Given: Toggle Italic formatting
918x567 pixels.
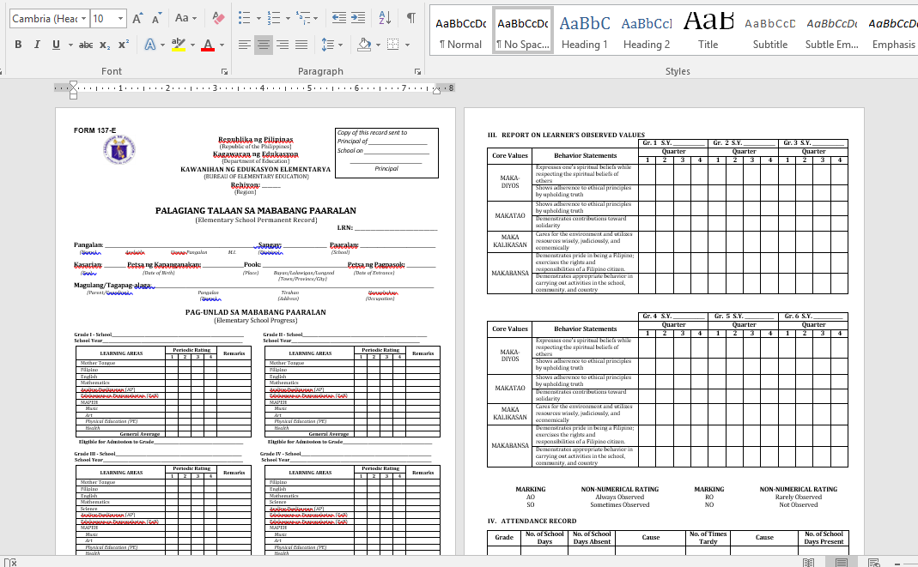Looking at the screenshot, I should tap(37, 45).
